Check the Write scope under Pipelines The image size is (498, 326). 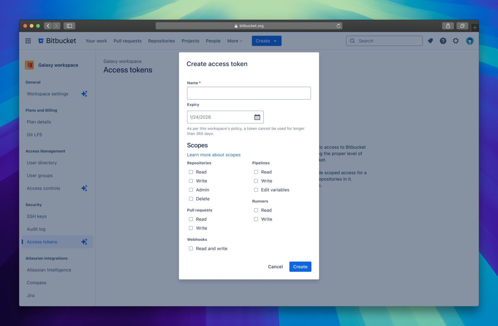pyautogui.click(x=256, y=180)
